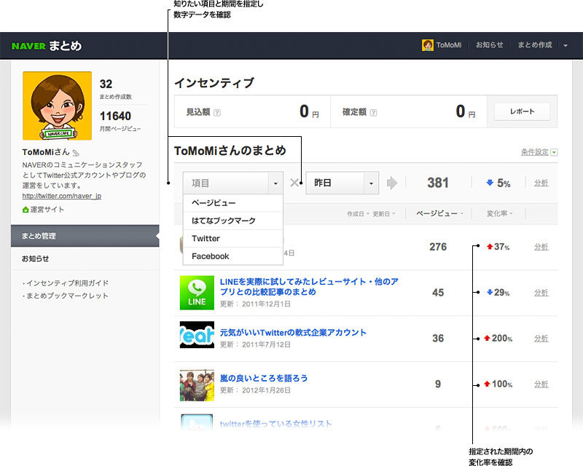Open LINEを実際に試してみたレビューサイト article link
583x466 pixels.
(309, 286)
